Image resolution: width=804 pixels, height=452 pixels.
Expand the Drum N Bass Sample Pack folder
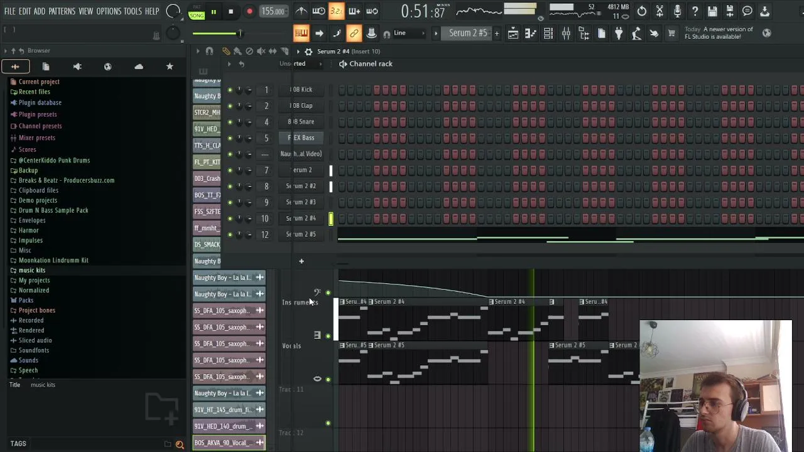coord(49,210)
